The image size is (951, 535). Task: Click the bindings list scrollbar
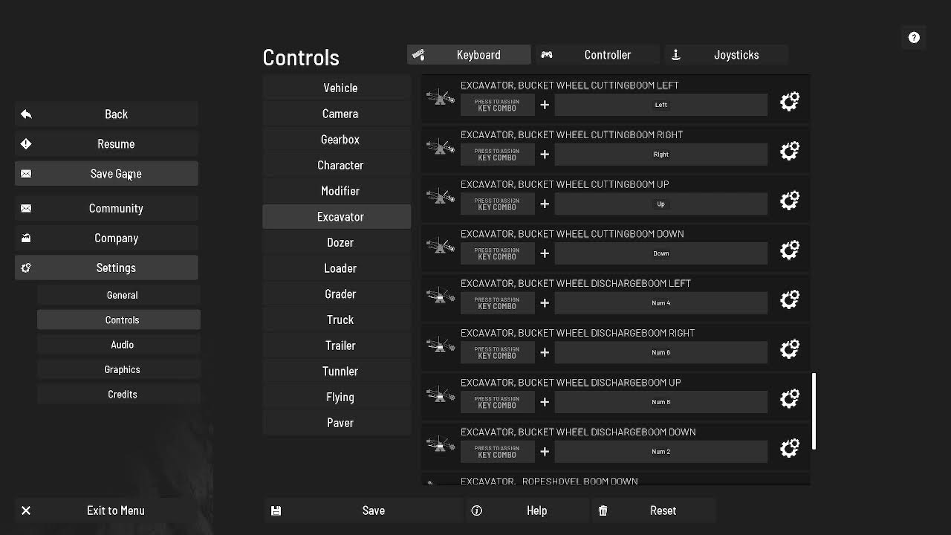814,411
